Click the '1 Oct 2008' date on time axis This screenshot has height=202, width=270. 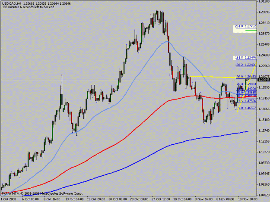pyautogui.click(x=9, y=199)
